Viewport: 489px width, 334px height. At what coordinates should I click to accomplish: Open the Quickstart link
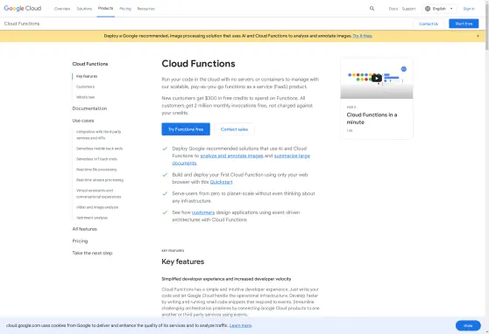tap(221, 182)
